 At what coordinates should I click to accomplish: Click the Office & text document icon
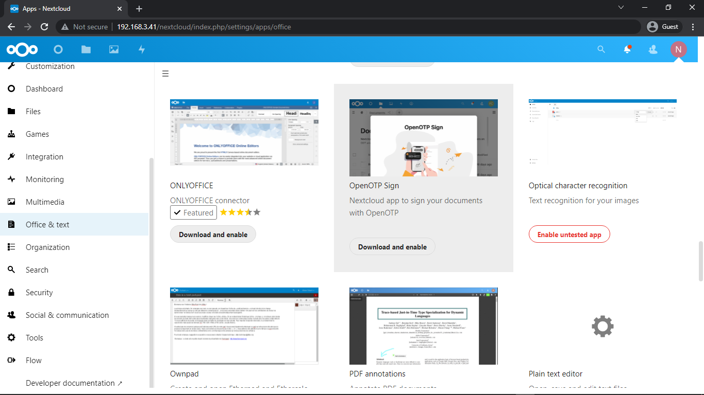coord(11,225)
